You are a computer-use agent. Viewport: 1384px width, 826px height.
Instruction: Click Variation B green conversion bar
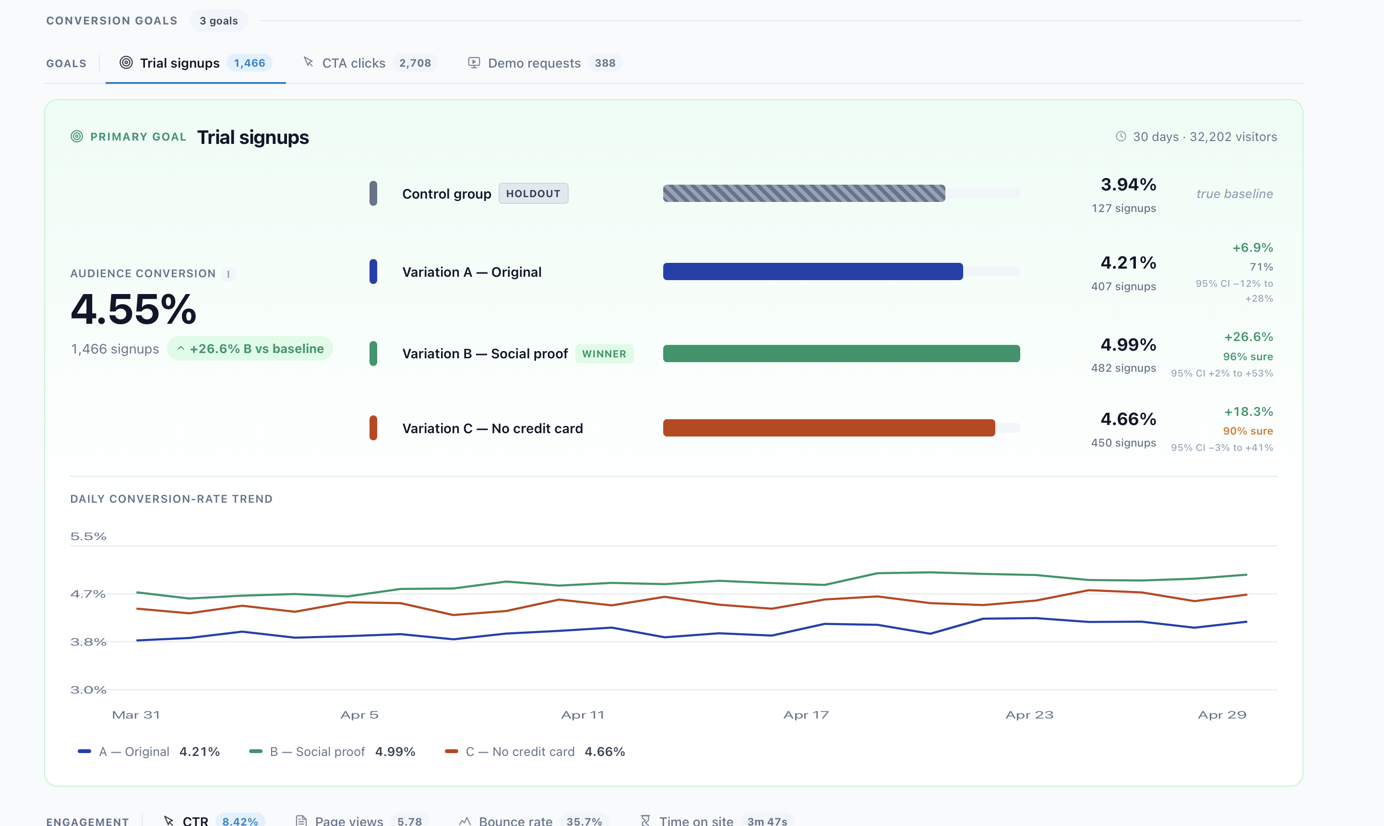[841, 354]
